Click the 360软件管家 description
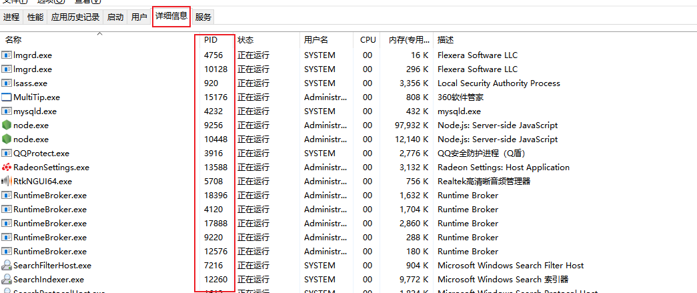This screenshot has width=697, height=293. [460, 97]
